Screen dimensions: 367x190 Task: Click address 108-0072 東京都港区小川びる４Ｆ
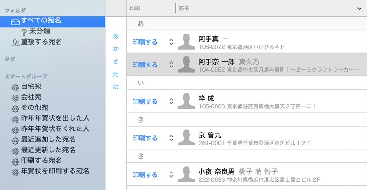[241, 47]
